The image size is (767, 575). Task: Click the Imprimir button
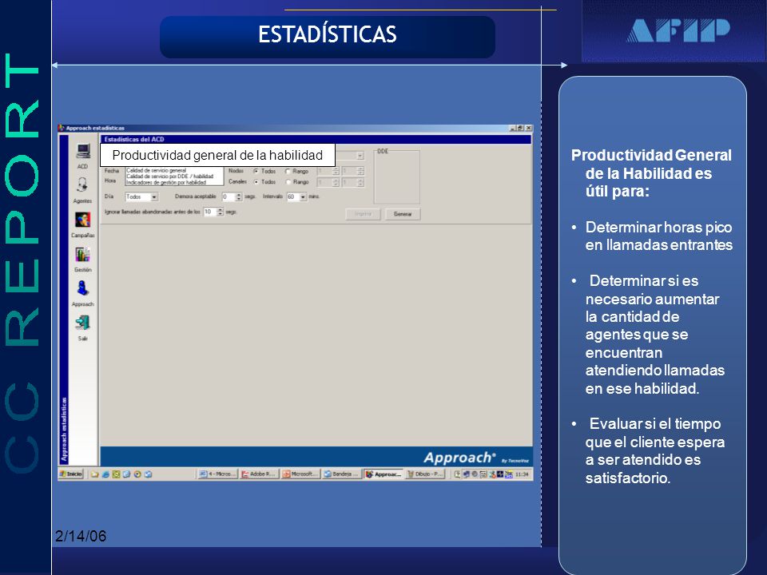363,214
